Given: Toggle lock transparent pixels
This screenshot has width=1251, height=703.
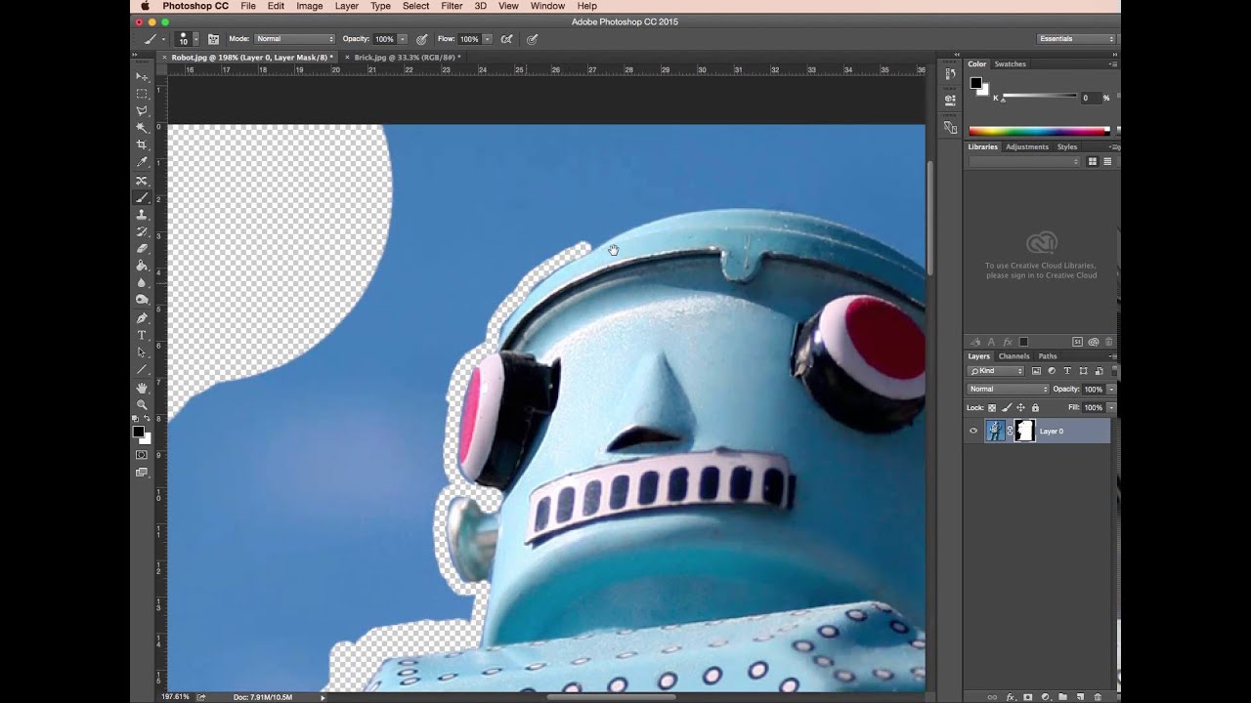Looking at the screenshot, I should coord(992,407).
